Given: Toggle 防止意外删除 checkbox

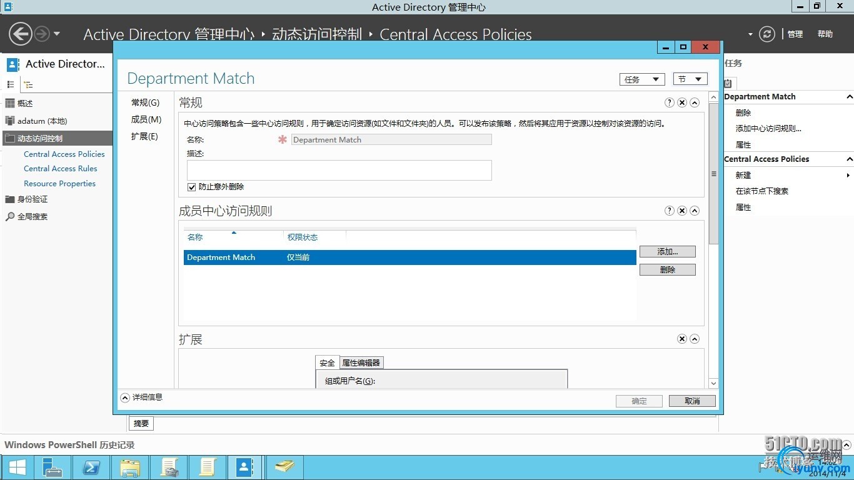Looking at the screenshot, I should click(x=192, y=187).
